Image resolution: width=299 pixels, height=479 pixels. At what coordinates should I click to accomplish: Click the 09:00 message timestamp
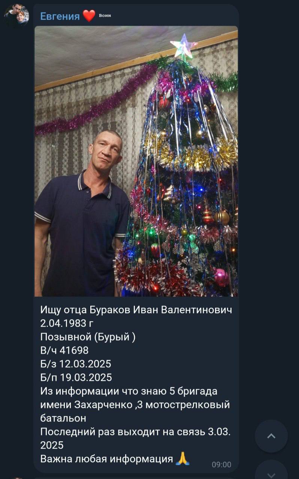point(221,464)
